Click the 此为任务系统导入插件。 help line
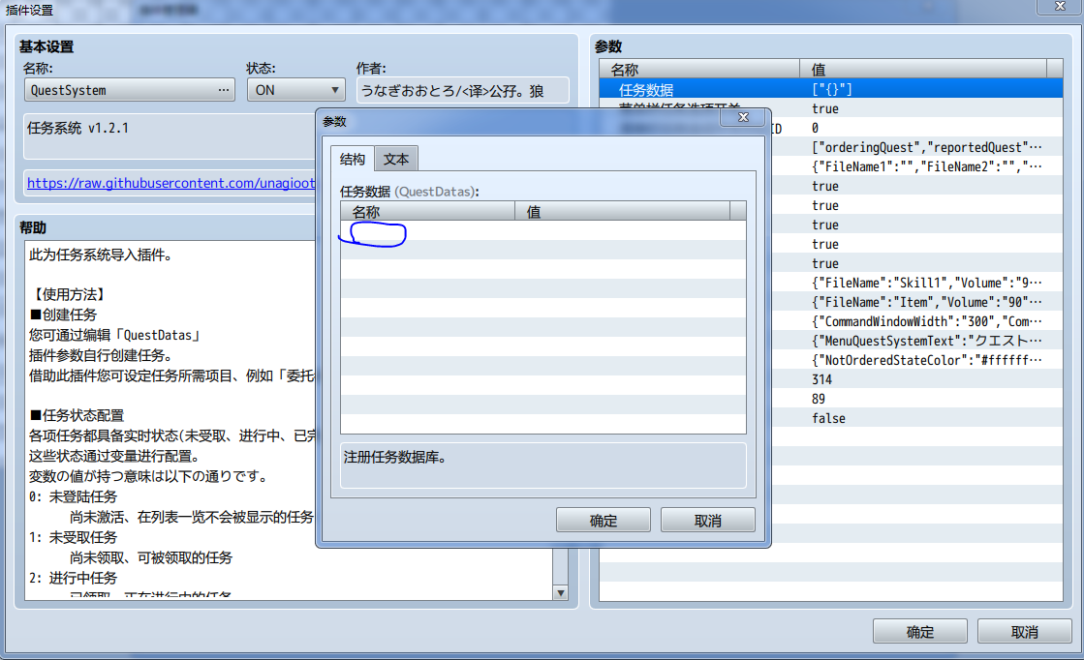Viewport: 1084px width, 660px height. tap(100, 255)
